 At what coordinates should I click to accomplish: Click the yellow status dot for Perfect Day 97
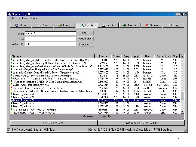[11, 84]
